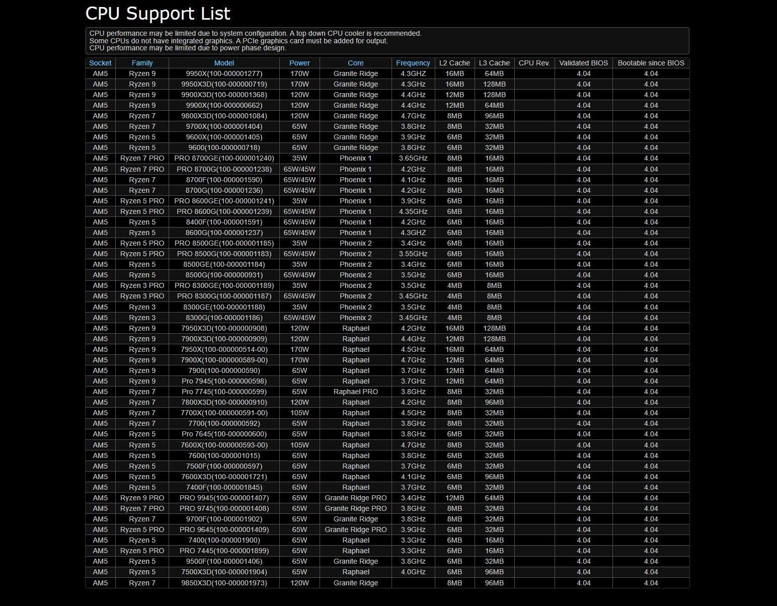Click the Power column header

299,63
